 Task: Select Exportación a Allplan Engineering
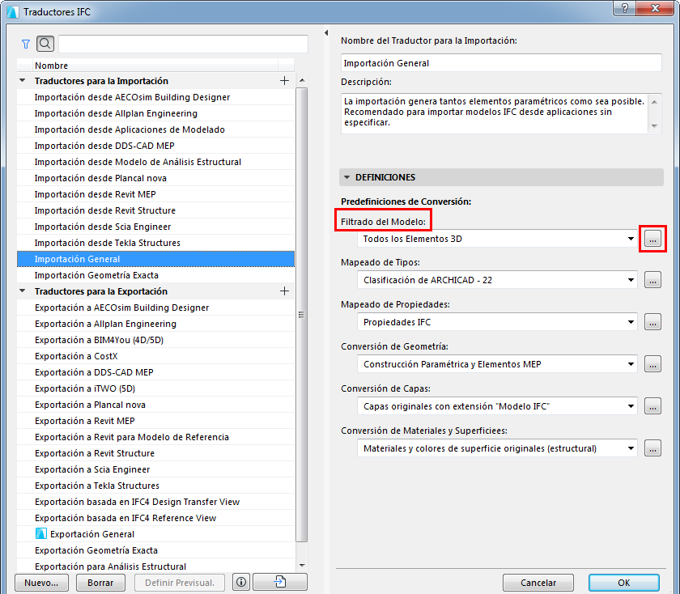click(x=155, y=324)
